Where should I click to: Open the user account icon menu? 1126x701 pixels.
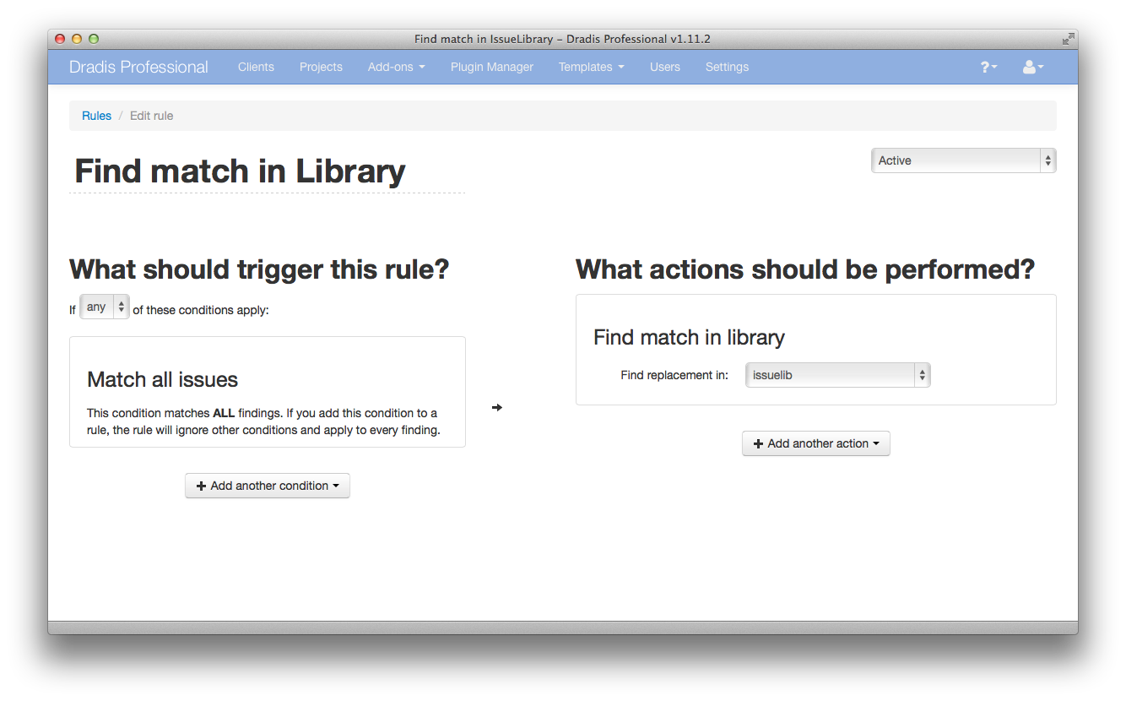click(x=1030, y=67)
